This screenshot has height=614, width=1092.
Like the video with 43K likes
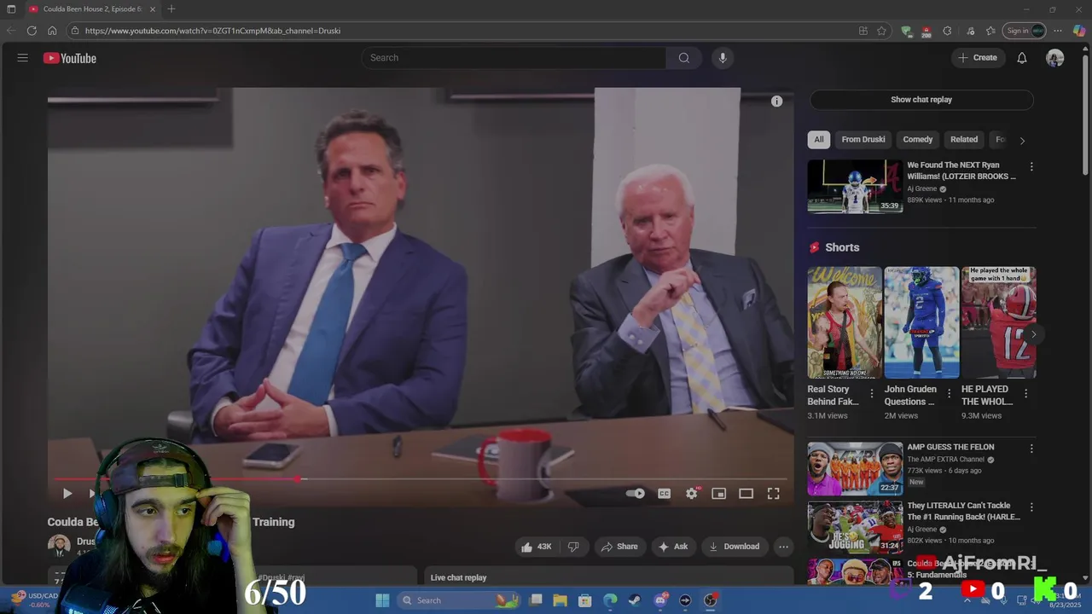536,547
